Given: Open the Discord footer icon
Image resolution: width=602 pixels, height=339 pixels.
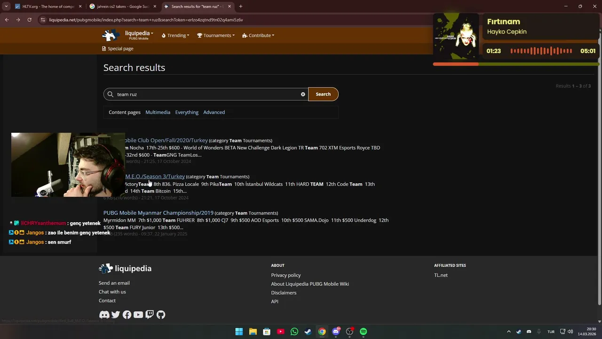Looking at the screenshot, I should point(104,315).
